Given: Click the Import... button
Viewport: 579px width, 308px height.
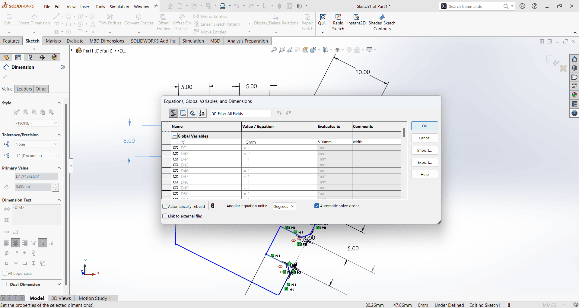Looking at the screenshot, I should (x=425, y=150).
